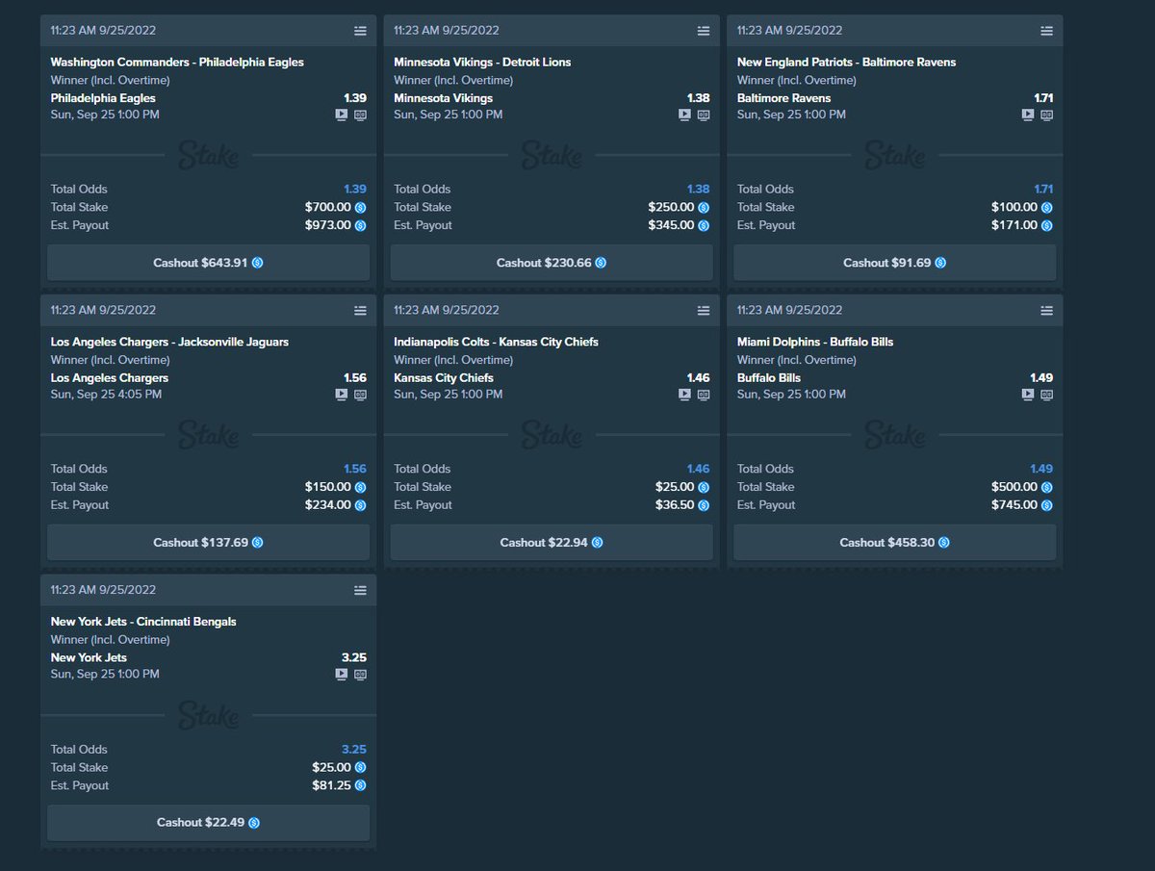The width and height of the screenshot is (1155, 871).
Task: Select Miami Dolphins - Buffalo Bills match title
Action: 815,343
